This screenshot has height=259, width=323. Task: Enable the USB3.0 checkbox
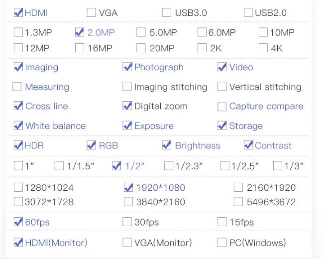(166, 12)
